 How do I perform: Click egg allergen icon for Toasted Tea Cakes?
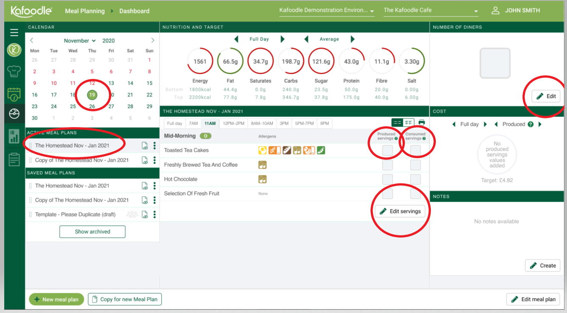coord(263,150)
